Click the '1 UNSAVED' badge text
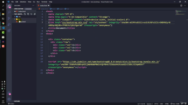This screenshot has width=188, height=105. click(x=28, y=9)
